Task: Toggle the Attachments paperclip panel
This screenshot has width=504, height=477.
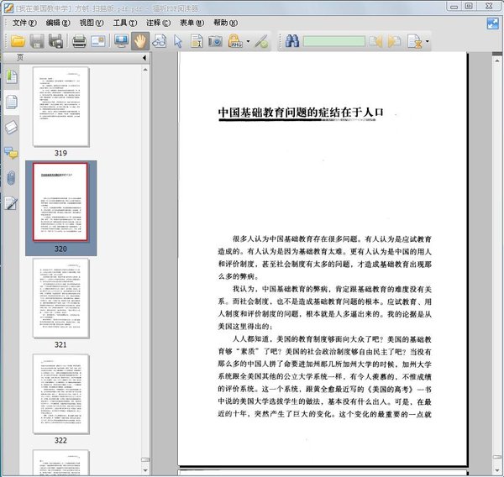Action: coord(12,177)
